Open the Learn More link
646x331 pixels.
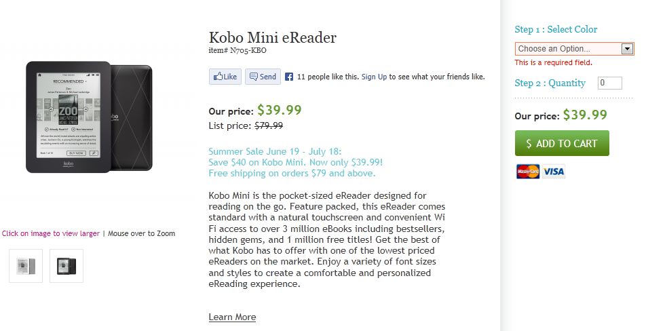tap(232, 317)
